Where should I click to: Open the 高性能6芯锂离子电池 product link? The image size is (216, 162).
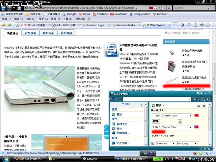tap(194, 78)
